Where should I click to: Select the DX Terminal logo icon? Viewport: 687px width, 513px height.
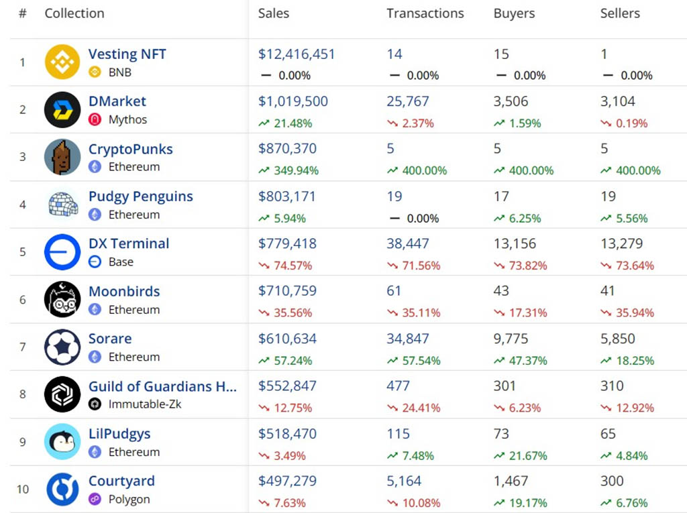pyautogui.click(x=62, y=252)
